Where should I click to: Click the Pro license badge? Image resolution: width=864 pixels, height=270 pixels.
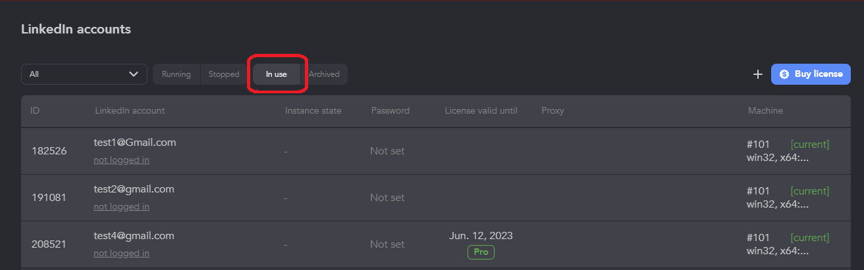[x=481, y=252]
